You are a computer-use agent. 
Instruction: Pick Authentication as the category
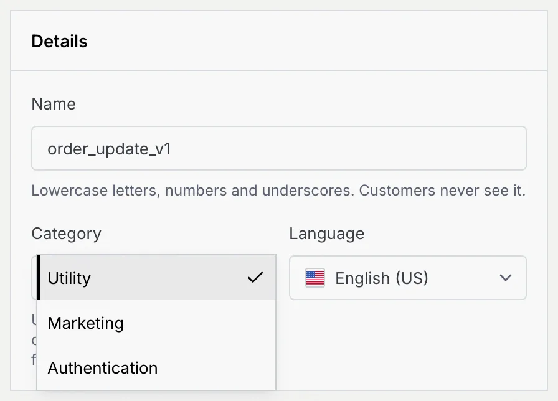[156, 367]
